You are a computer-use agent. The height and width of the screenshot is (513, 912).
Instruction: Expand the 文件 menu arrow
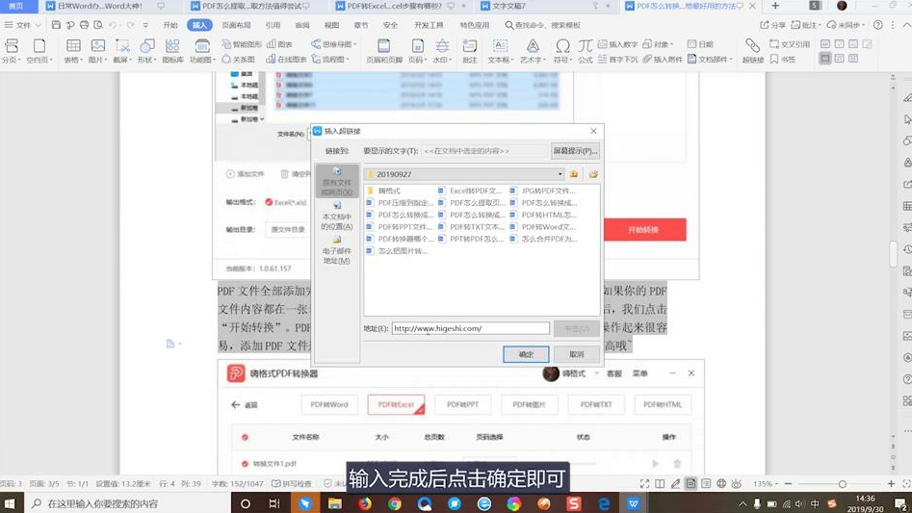pyautogui.click(x=39, y=26)
